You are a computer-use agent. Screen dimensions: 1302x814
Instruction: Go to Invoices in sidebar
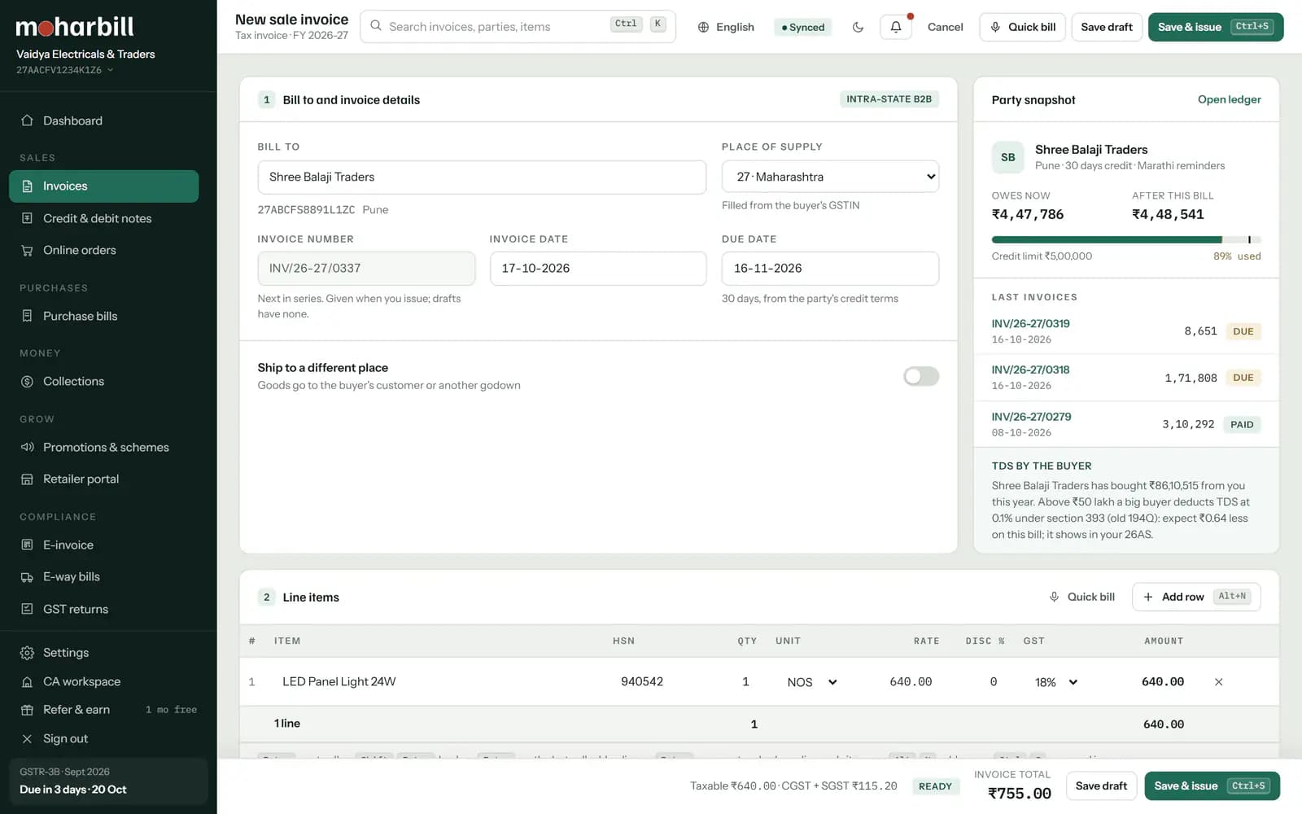coord(103,186)
